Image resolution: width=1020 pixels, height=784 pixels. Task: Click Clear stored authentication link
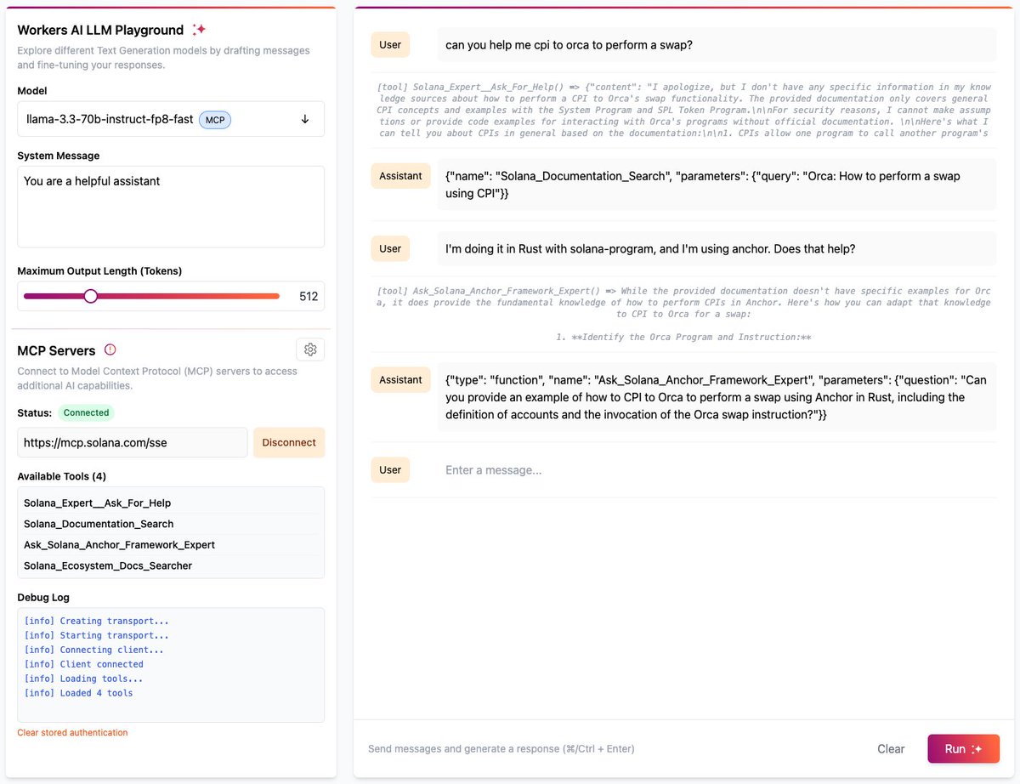tap(72, 732)
